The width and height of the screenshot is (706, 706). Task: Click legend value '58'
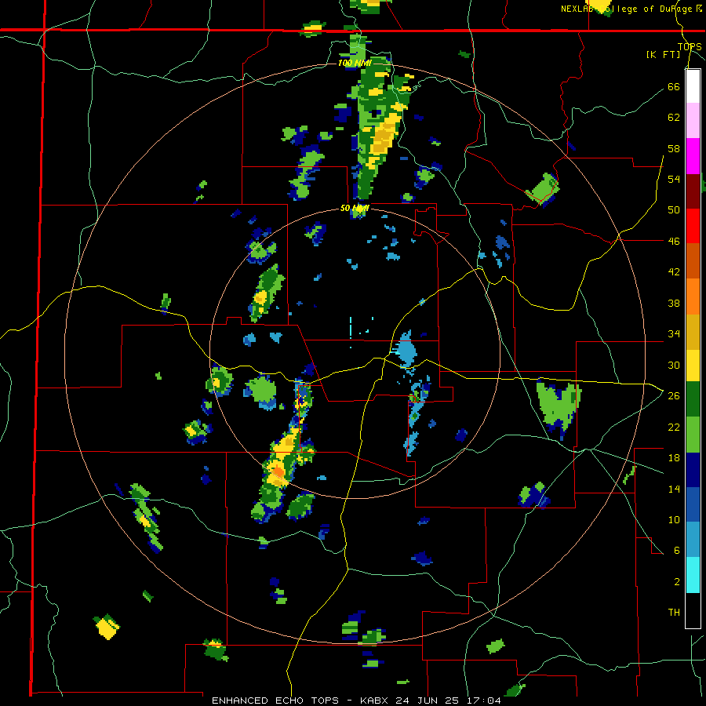point(674,148)
